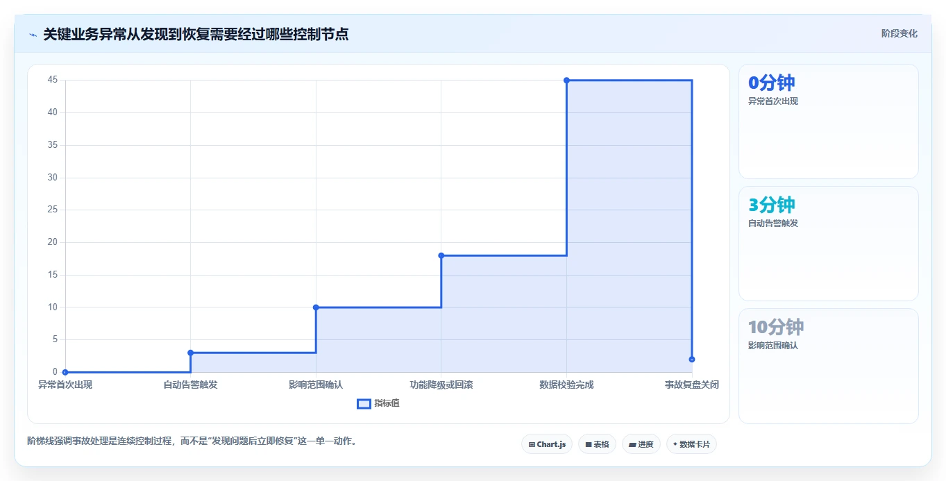Click data point at 异常首次出现
Image resolution: width=946 pixels, height=481 pixels.
[x=65, y=372]
